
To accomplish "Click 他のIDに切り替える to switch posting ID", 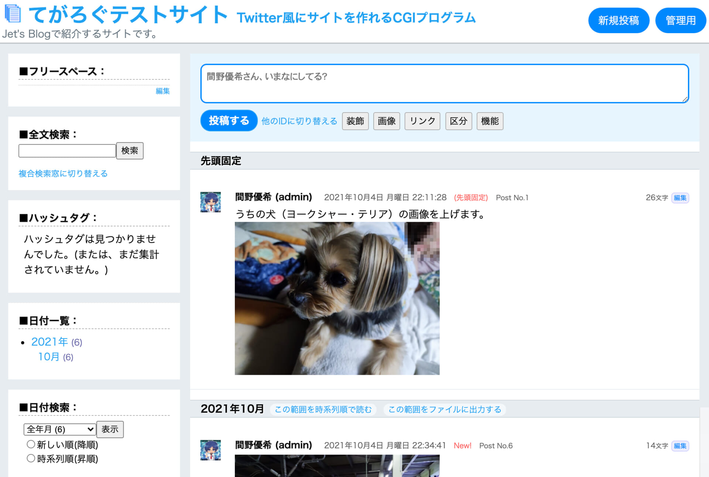I will tap(299, 121).
